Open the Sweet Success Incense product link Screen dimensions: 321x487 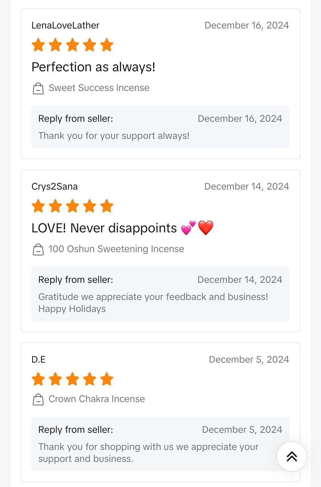tap(99, 88)
